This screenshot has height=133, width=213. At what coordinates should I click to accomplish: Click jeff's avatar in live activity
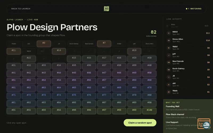(169, 55)
